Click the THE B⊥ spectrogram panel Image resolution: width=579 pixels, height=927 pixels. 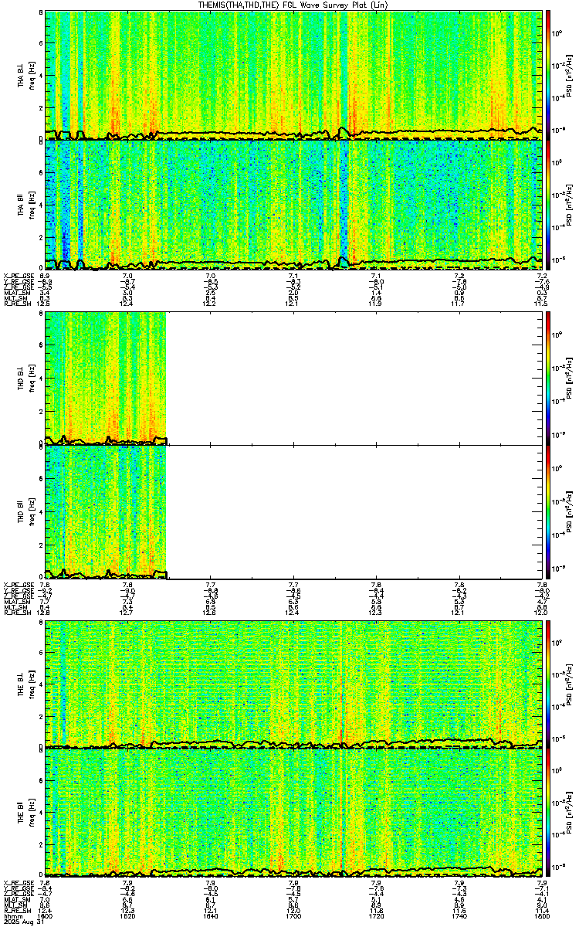coord(295,684)
